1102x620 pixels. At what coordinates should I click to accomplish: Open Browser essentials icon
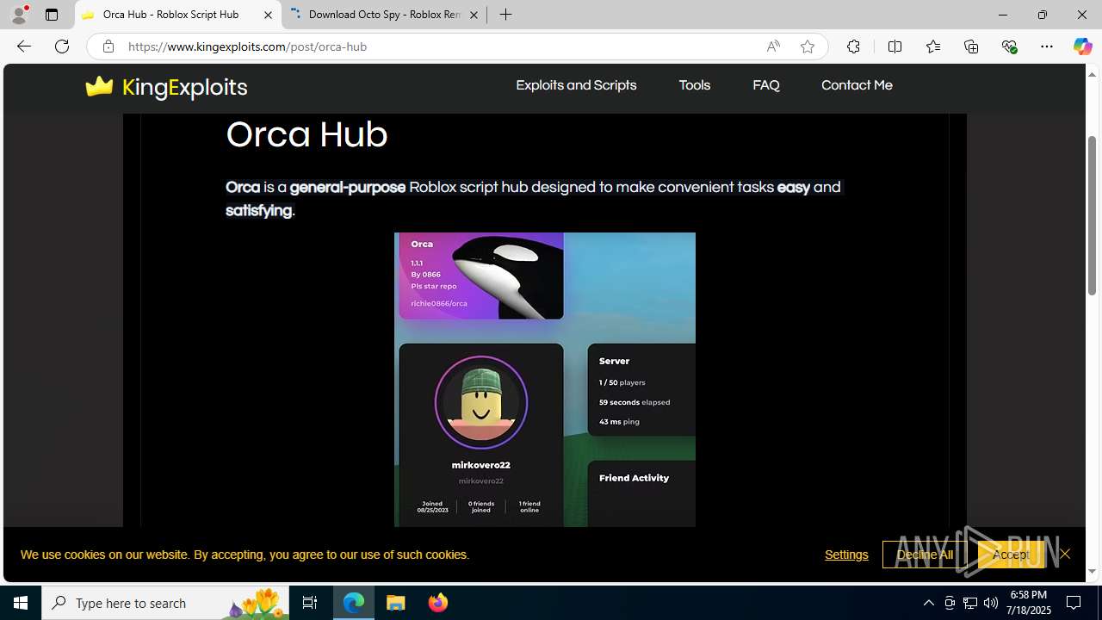pyautogui.click(x=1009, y=46)
